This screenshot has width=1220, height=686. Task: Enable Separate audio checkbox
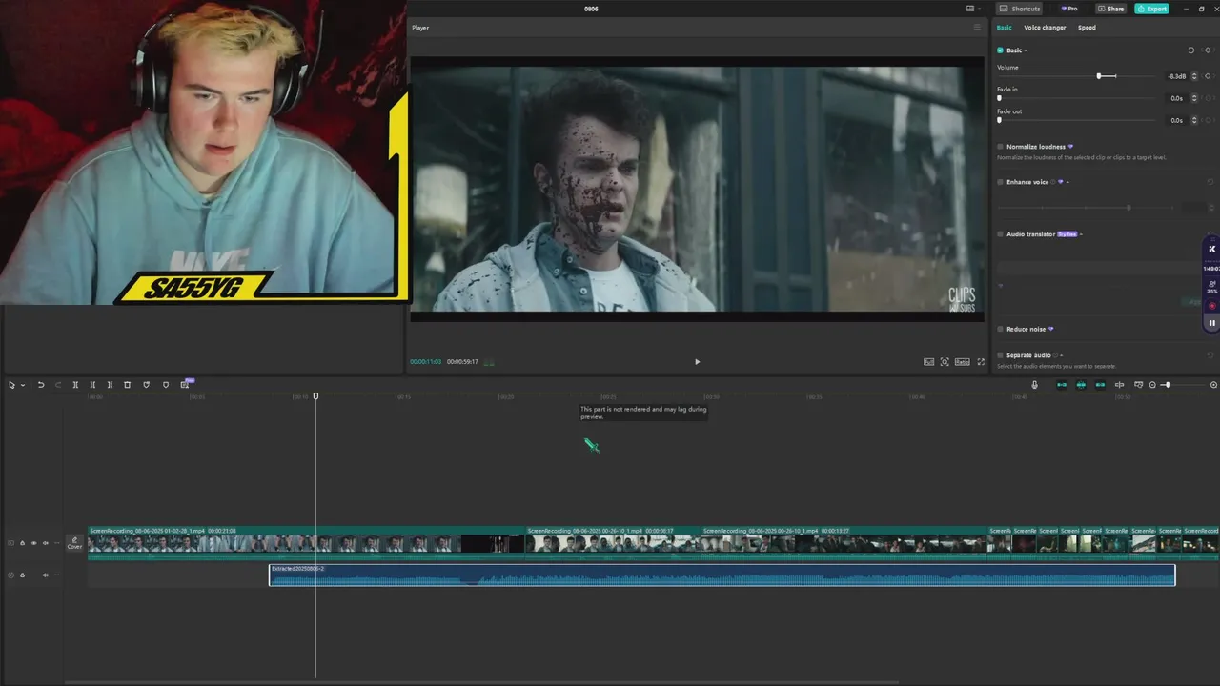click(x=1000, y=355)
